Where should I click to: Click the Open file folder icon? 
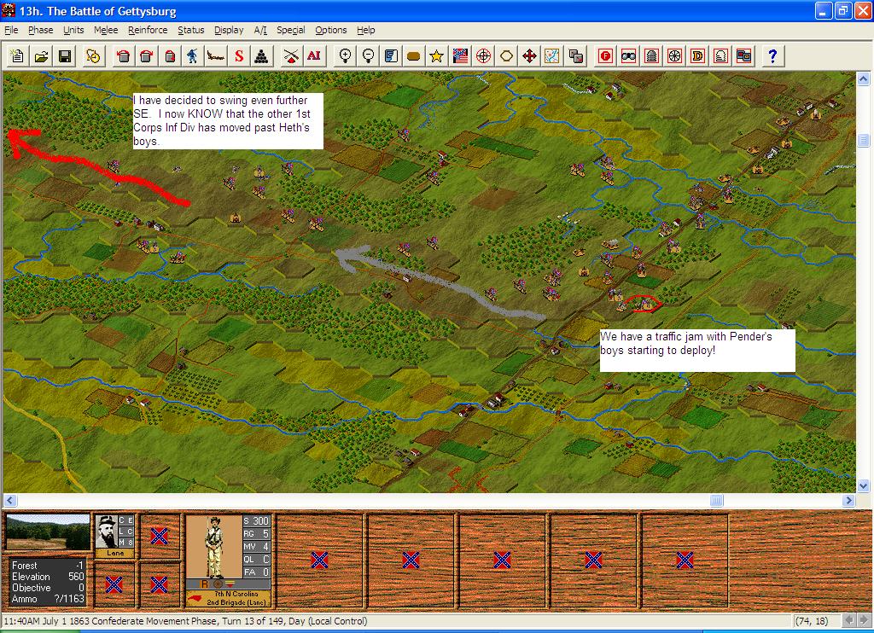(x=41, y=55)
